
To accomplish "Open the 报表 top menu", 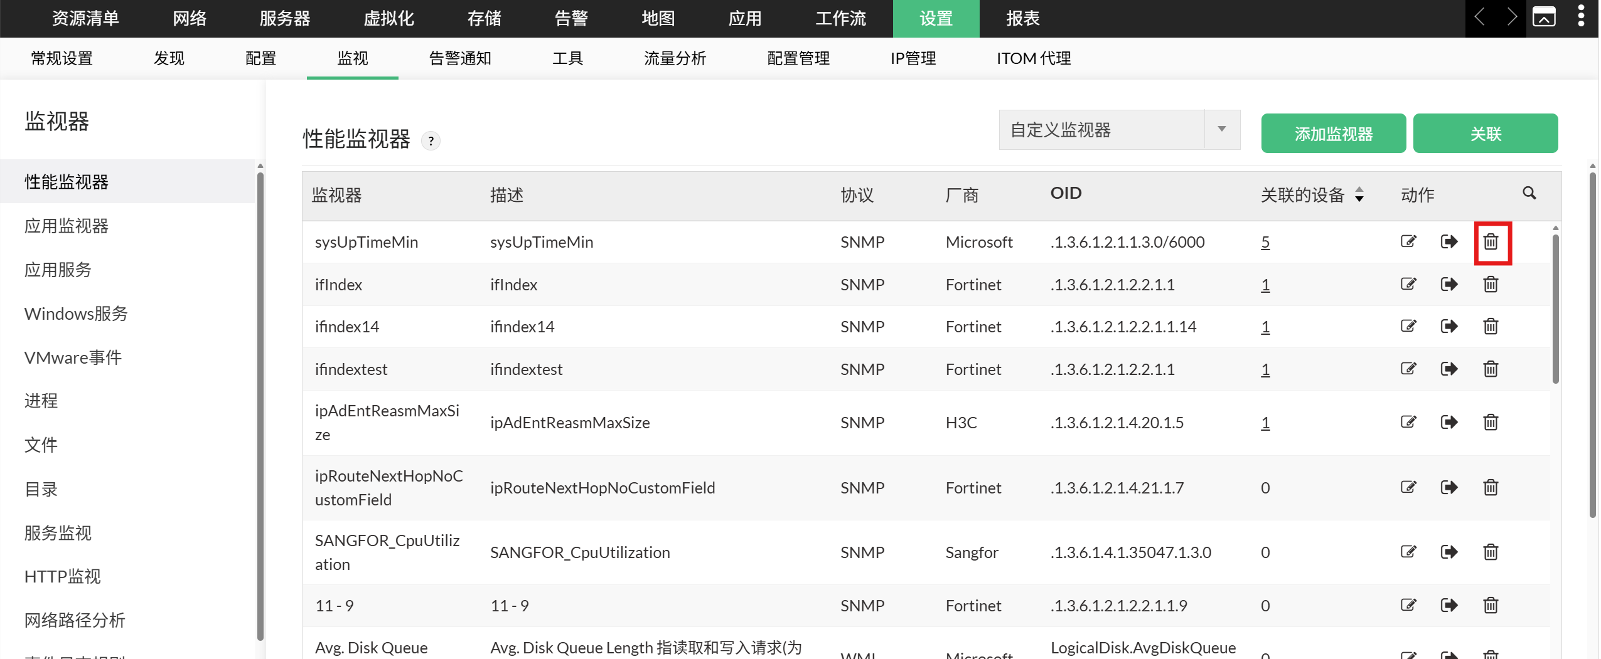I will (x=1023, y=18).
